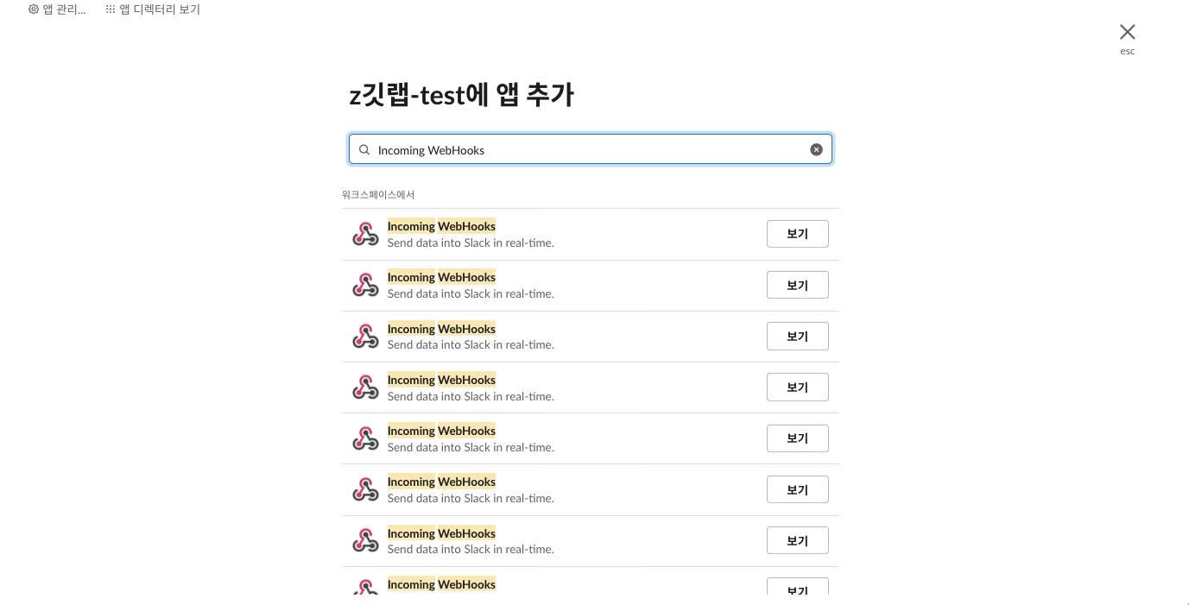The width and height of the screenshot is (1189, 605).
Task: Select the third Incoming WebHooks result title
Action: pos(441,329)
